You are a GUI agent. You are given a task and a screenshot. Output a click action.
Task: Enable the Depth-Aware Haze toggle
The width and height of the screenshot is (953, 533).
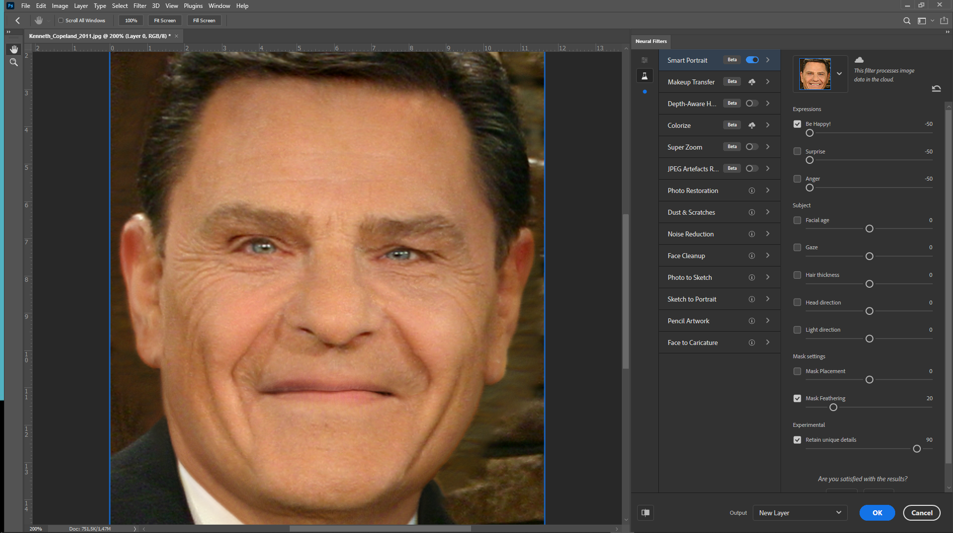752,103
